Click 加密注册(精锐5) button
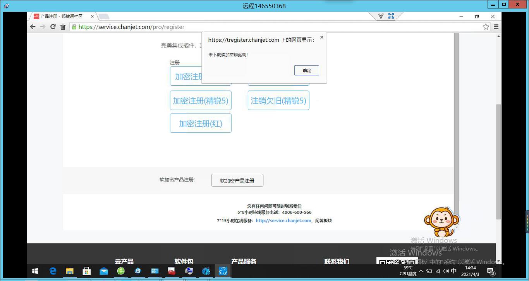Screen dimensions: 529x281 tap(201, 100)
